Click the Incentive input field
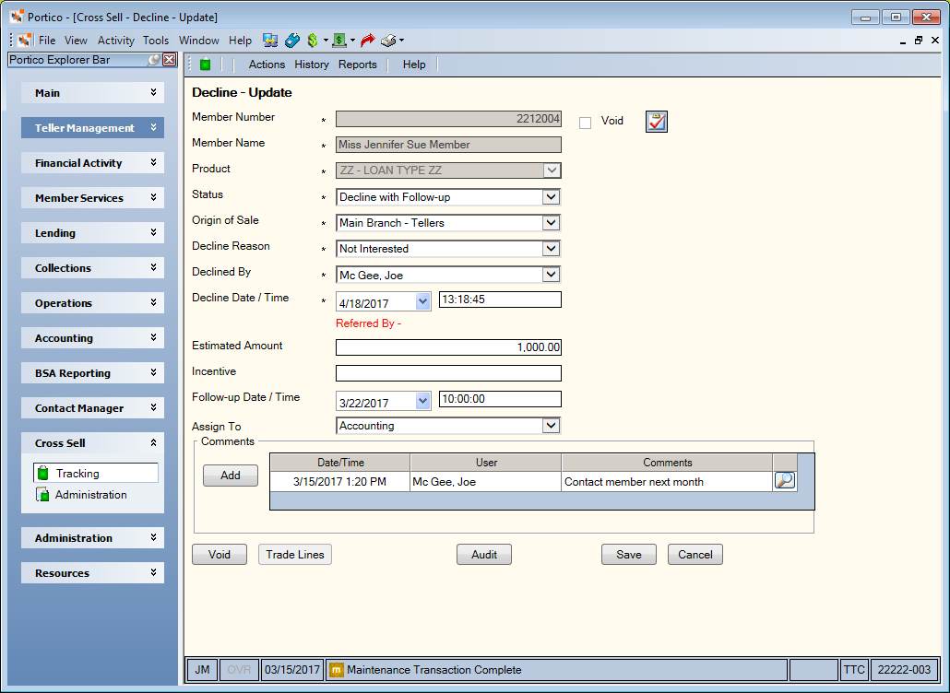Image resolution: width=950 pixels, height=693 pixels. [x=448, y=373]
